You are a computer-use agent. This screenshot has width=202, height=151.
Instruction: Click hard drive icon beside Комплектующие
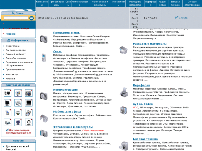tap(44, 96)
